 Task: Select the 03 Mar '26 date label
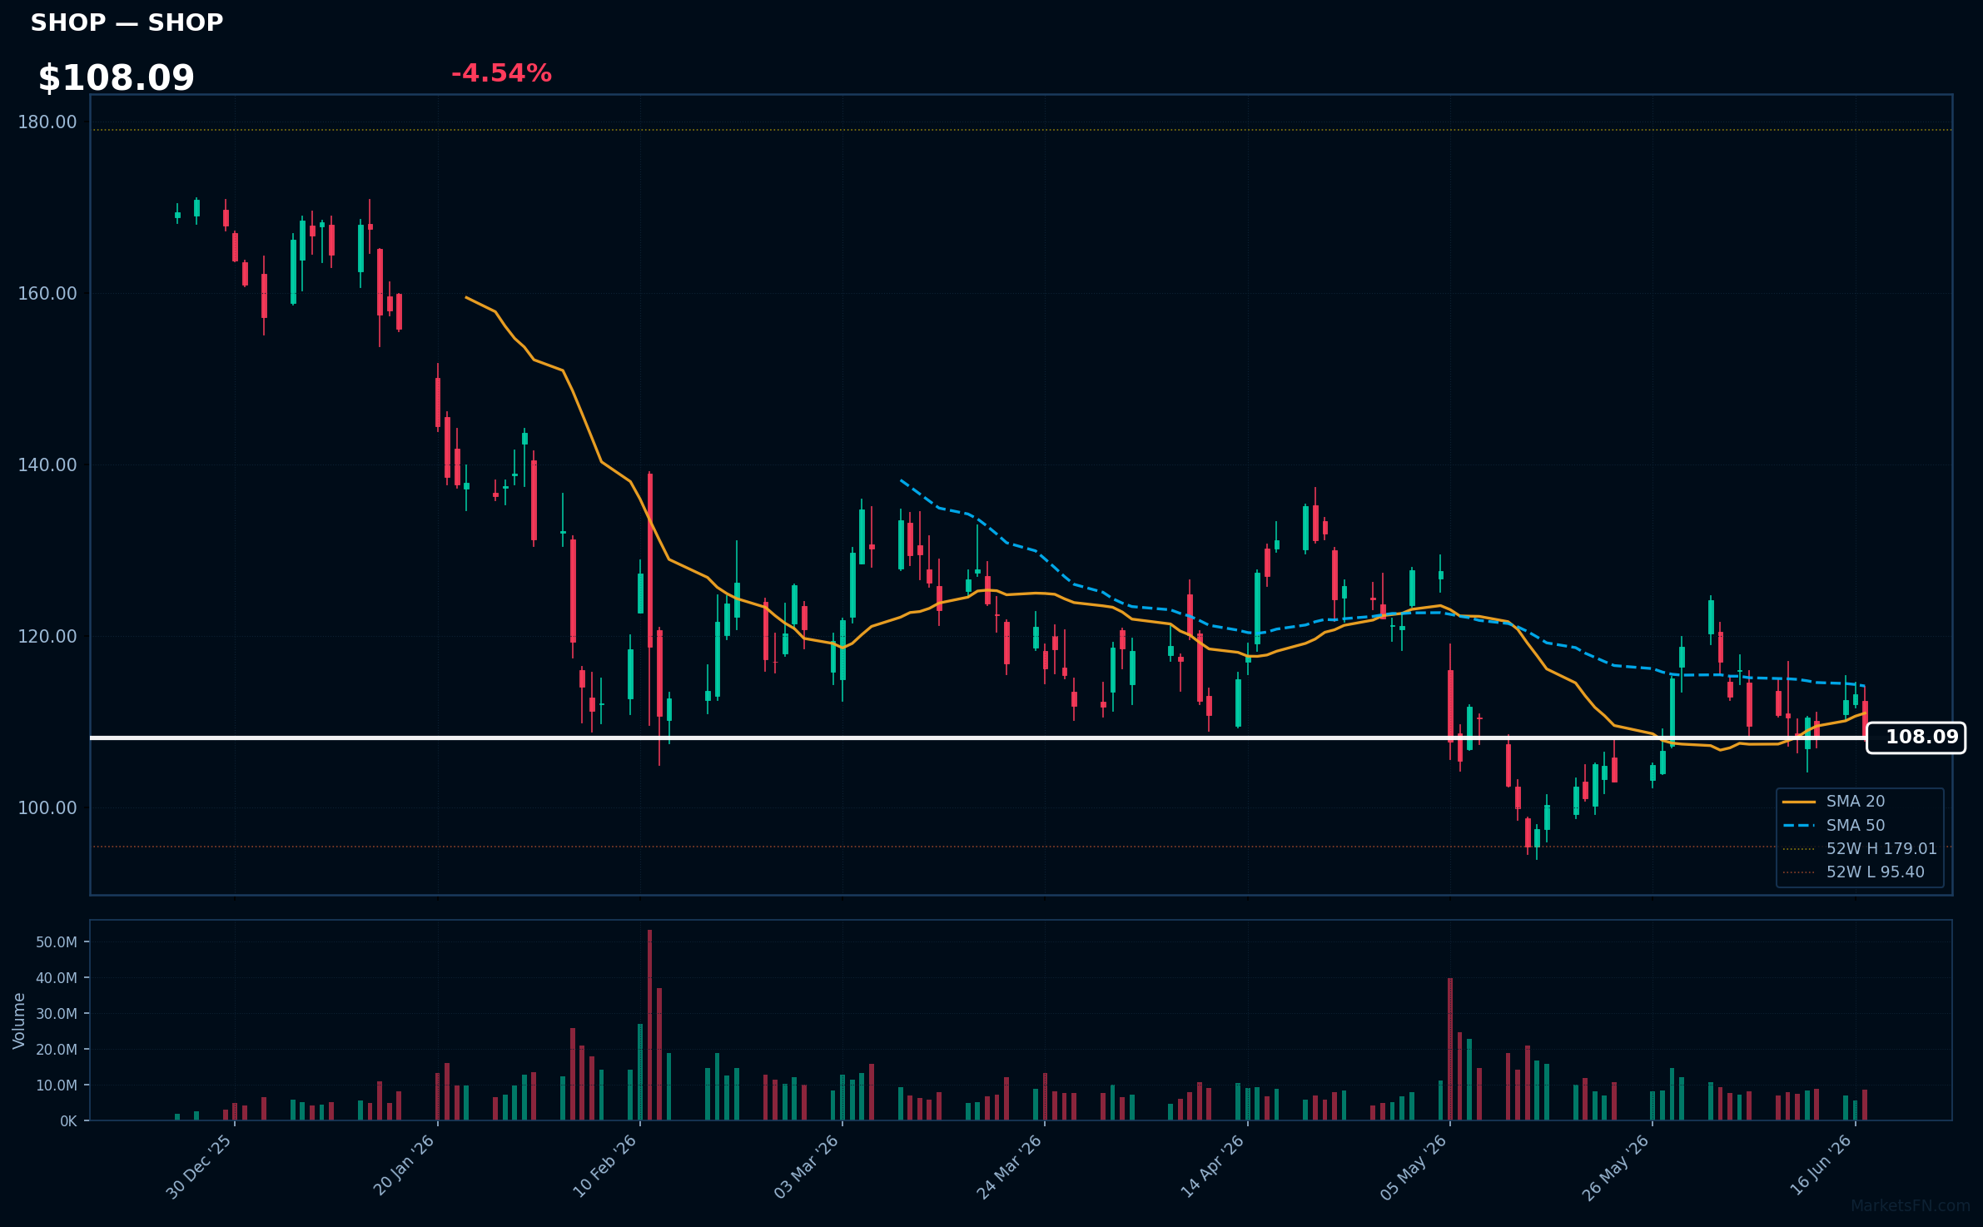[x=808, y=1166]
